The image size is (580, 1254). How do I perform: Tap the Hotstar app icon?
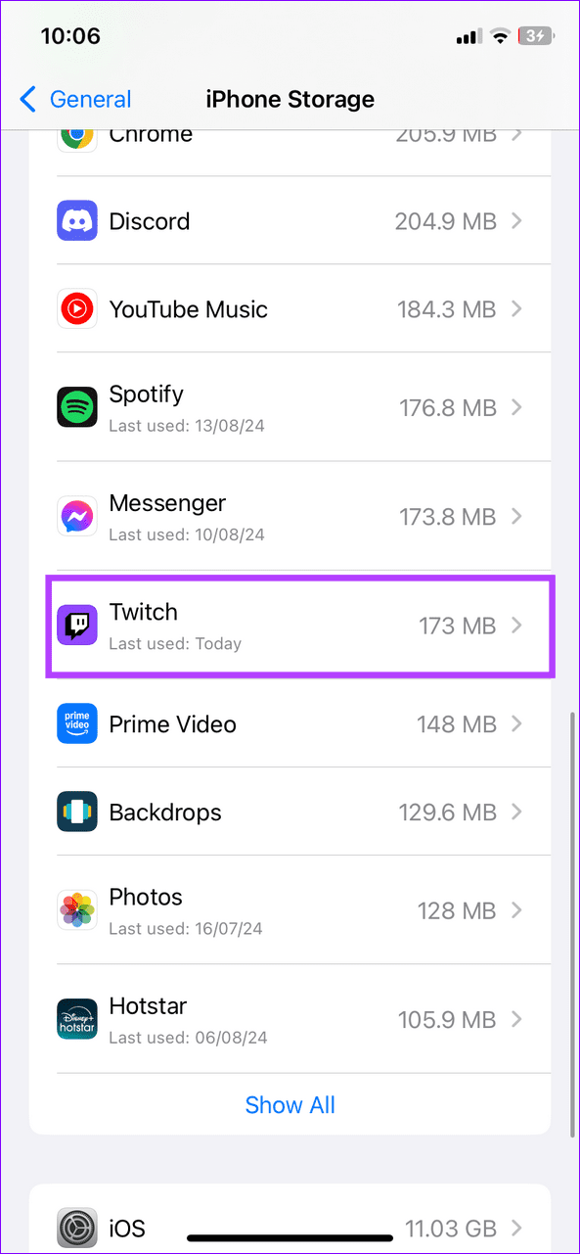77,1019
